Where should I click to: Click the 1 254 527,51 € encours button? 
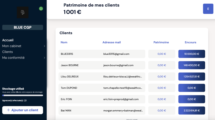point(192,76)
